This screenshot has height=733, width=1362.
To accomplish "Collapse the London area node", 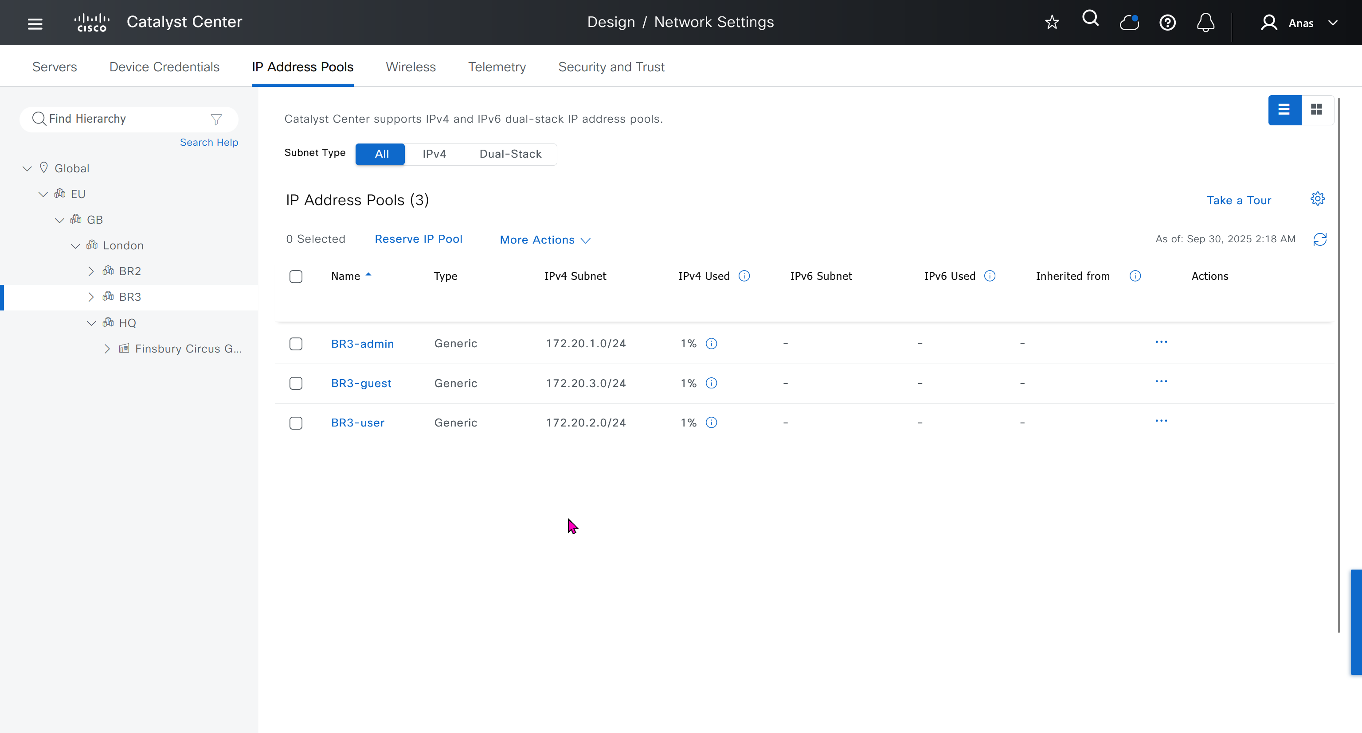I will [x=76, y=245].
